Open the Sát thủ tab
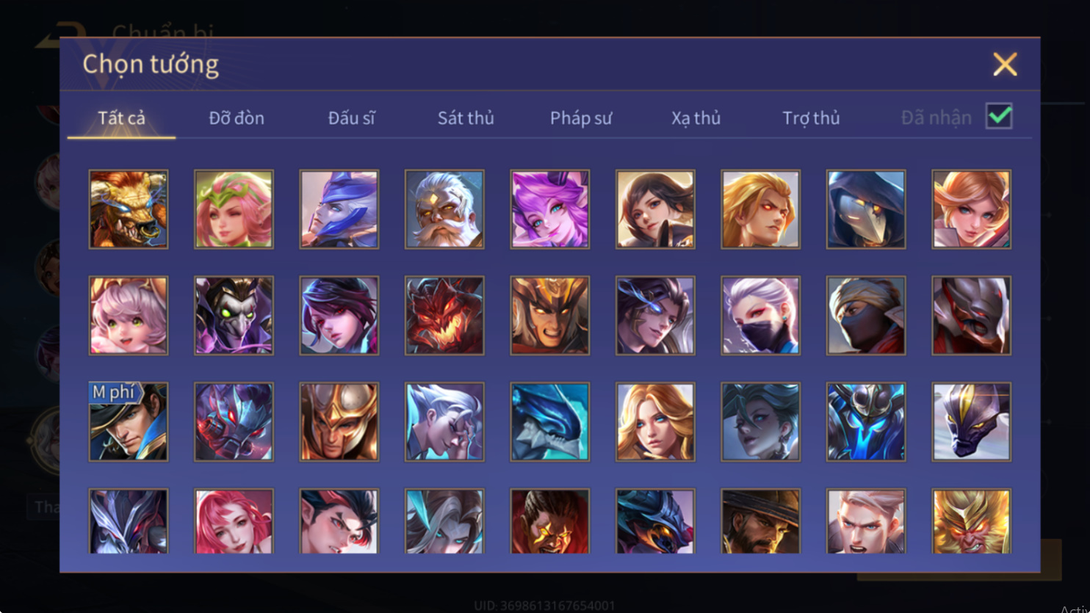This screenshot has width=1090, height=613. pyautogui.click(x=466, y=117)
